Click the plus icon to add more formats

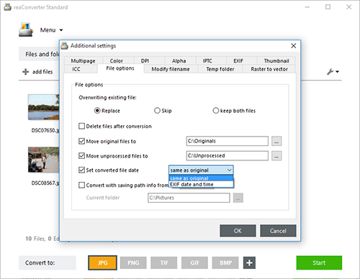click(x=249, y=262)
